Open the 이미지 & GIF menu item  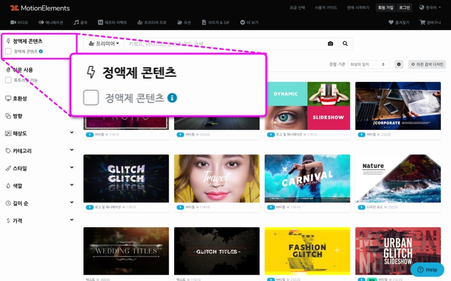point(215,22)
